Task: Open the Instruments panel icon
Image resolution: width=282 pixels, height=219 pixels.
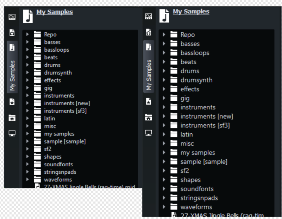Action: click(x=12, y=17)
